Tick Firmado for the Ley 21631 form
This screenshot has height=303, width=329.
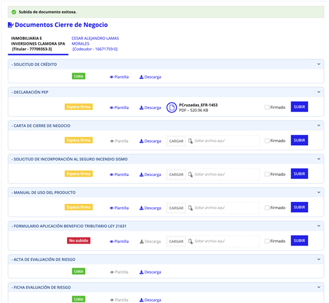(x=267, y=241)
